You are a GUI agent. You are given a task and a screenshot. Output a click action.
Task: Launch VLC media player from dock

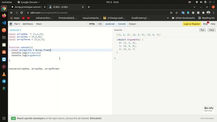pyautogui.click(x=4, y=74)
